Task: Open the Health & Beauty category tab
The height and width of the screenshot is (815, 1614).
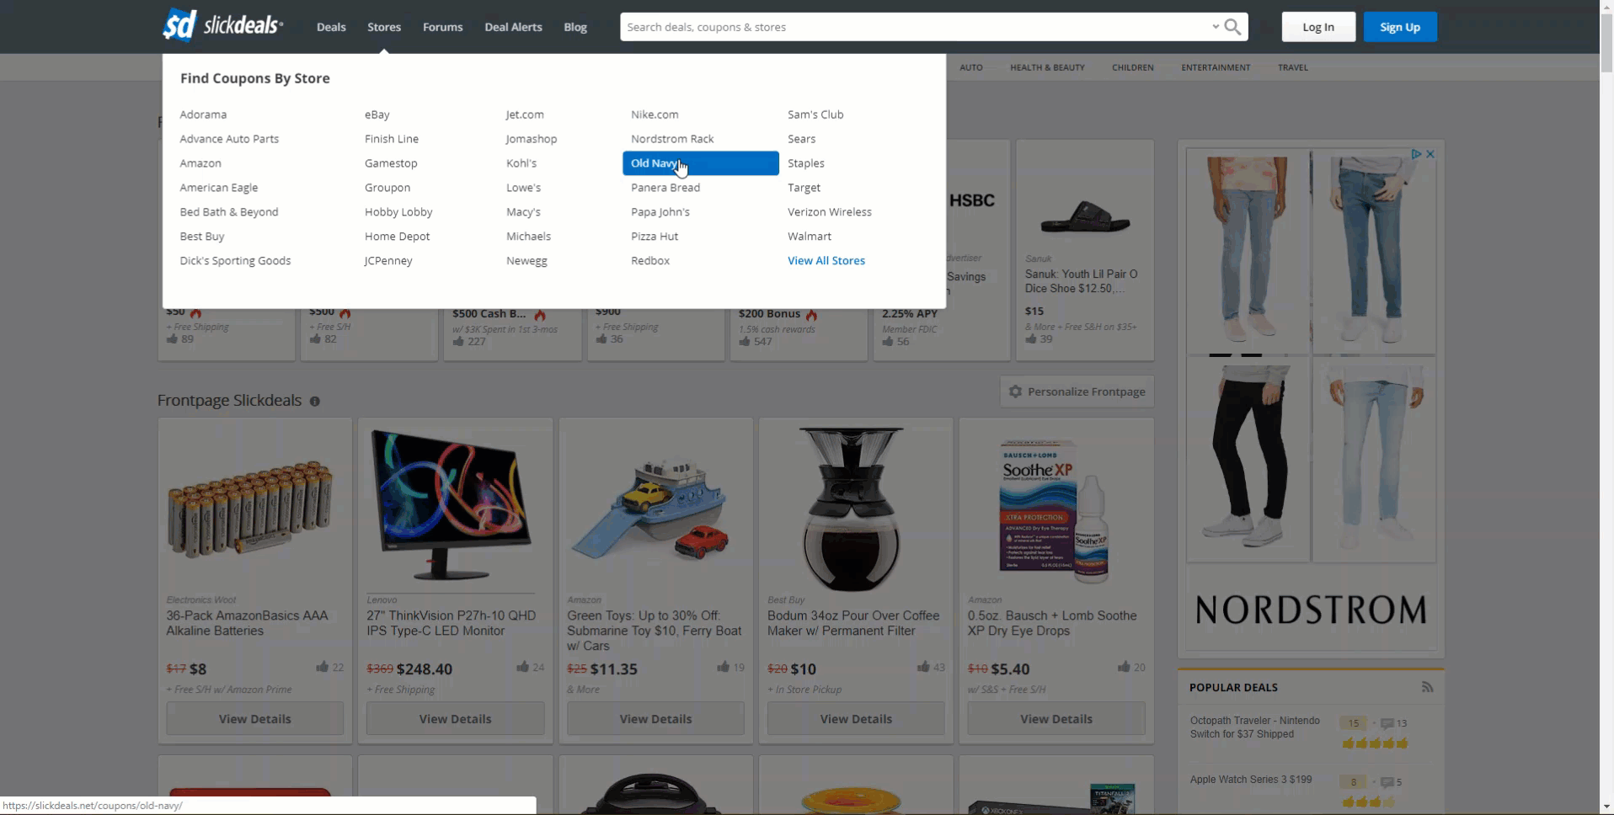Action: click(1047, 67)
